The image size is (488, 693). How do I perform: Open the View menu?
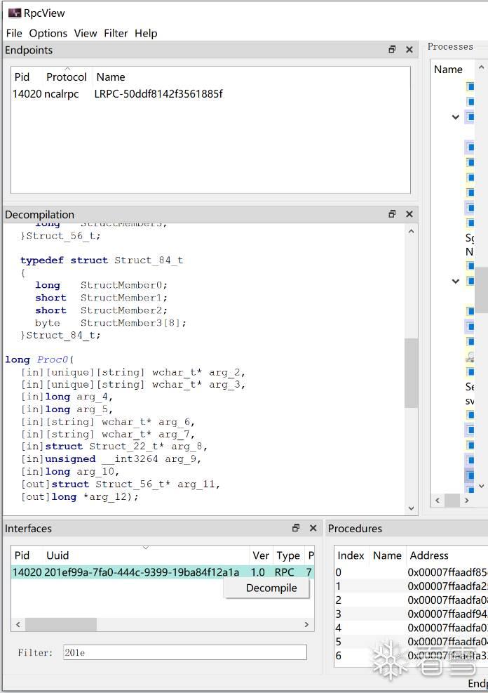coord(85,33)
